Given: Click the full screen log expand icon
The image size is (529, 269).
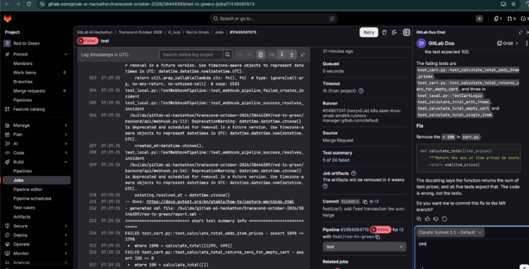Looking at the screenshot, I should 303,54.
